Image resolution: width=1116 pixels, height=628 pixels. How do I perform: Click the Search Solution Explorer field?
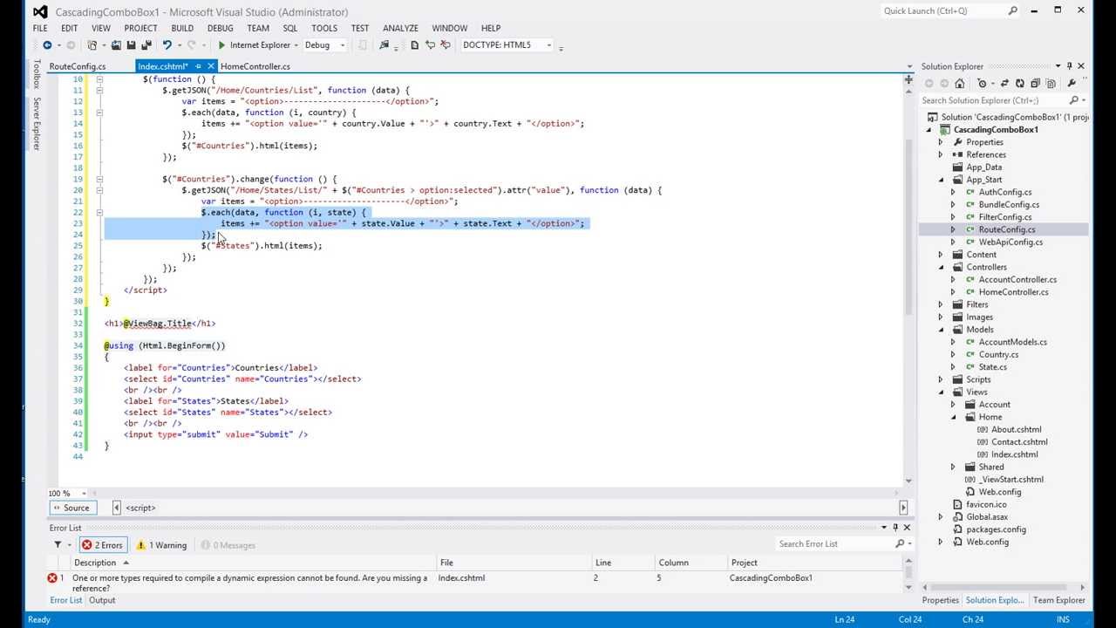click(992, 100)
